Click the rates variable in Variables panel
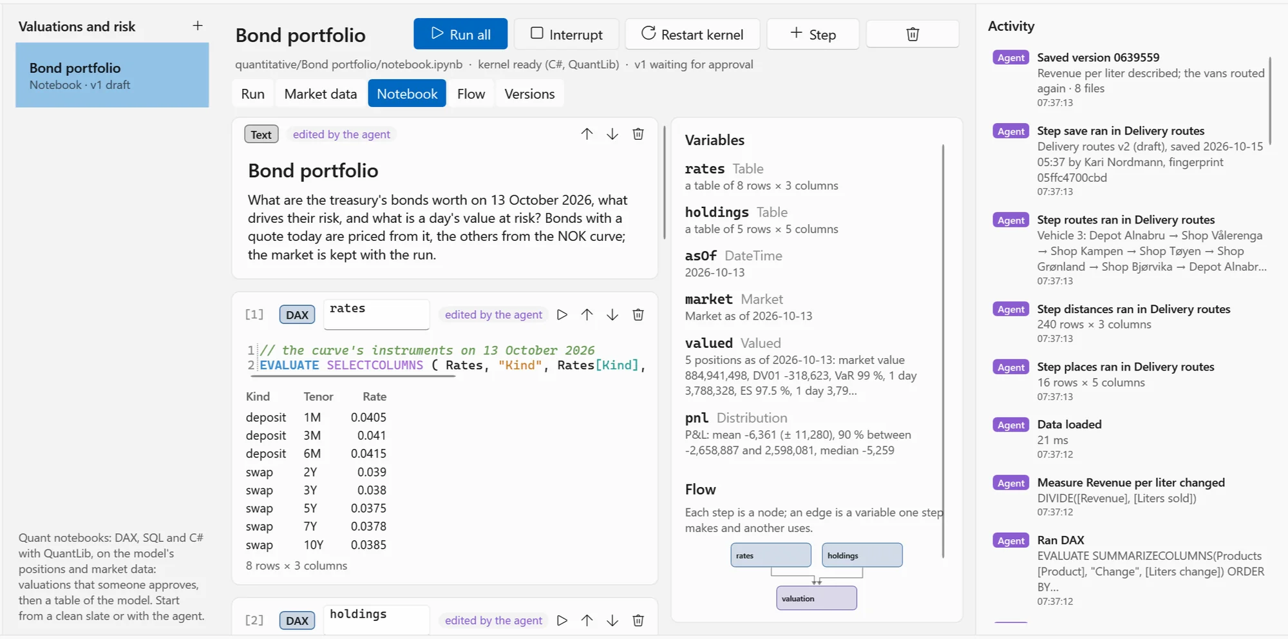This screenshot has height=639, width=1288. [761, 176]
